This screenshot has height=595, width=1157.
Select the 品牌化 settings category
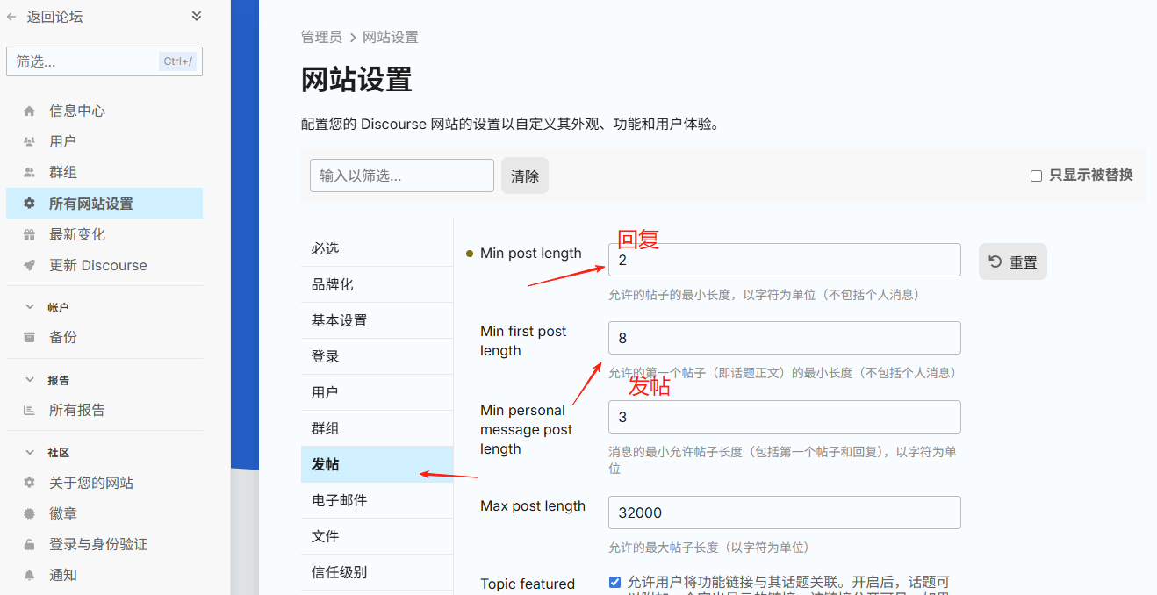(377, 284)
